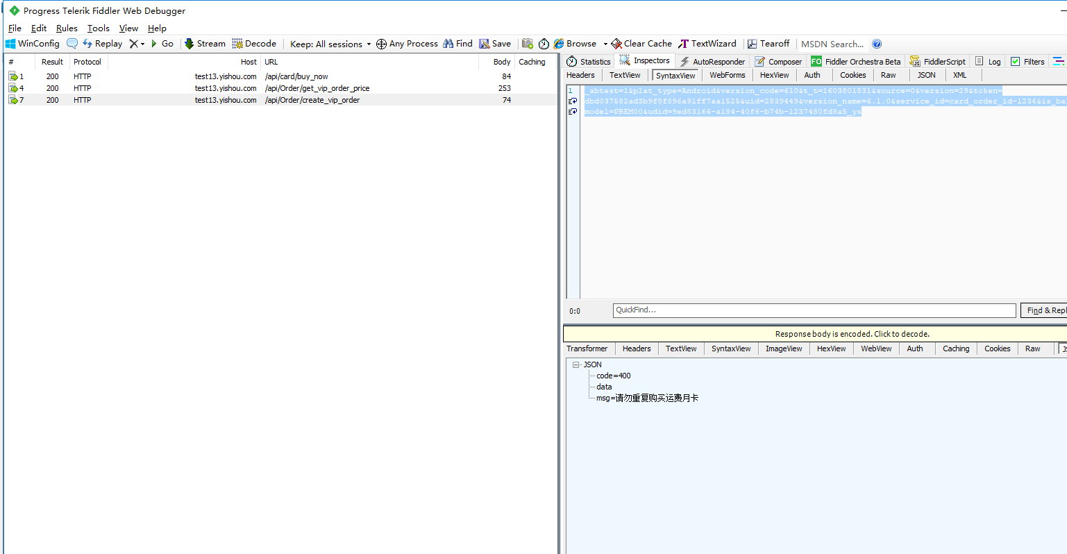Select request WebForms inspector tab
Image resolution: width=1067 pixels, height=554 pixels.
pos(727,75)
